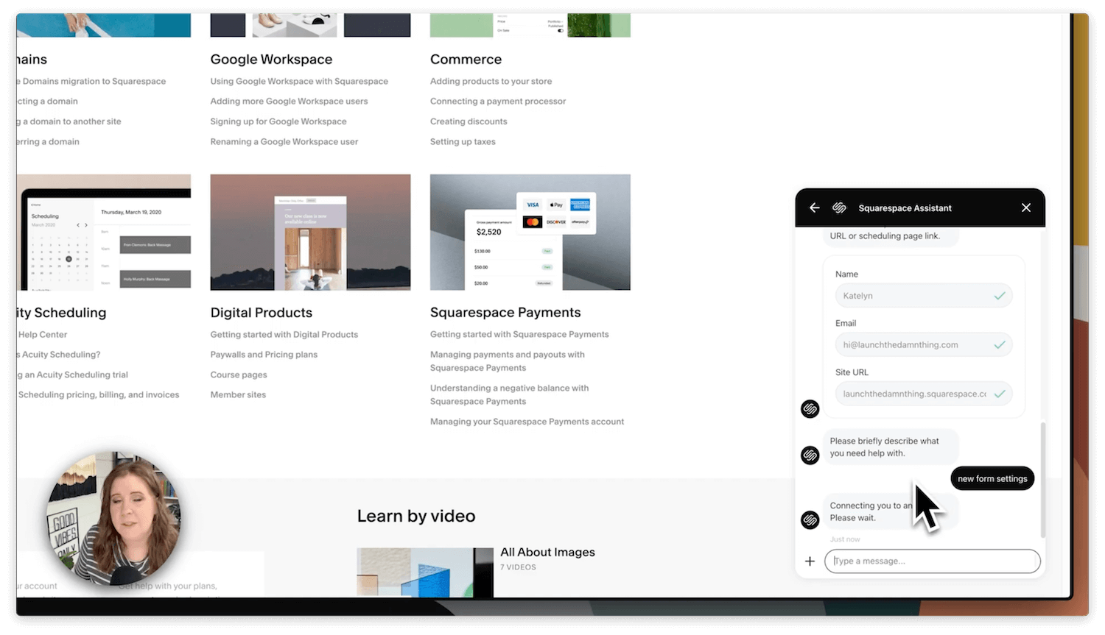
Task: Click the 'Learn by video' heading
Action: pos(416,517)
